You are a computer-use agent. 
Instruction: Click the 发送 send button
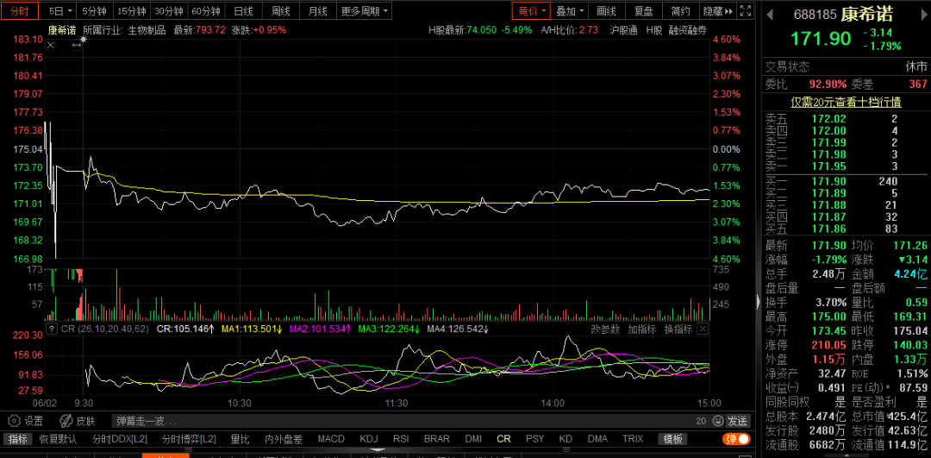coord(737,421)
